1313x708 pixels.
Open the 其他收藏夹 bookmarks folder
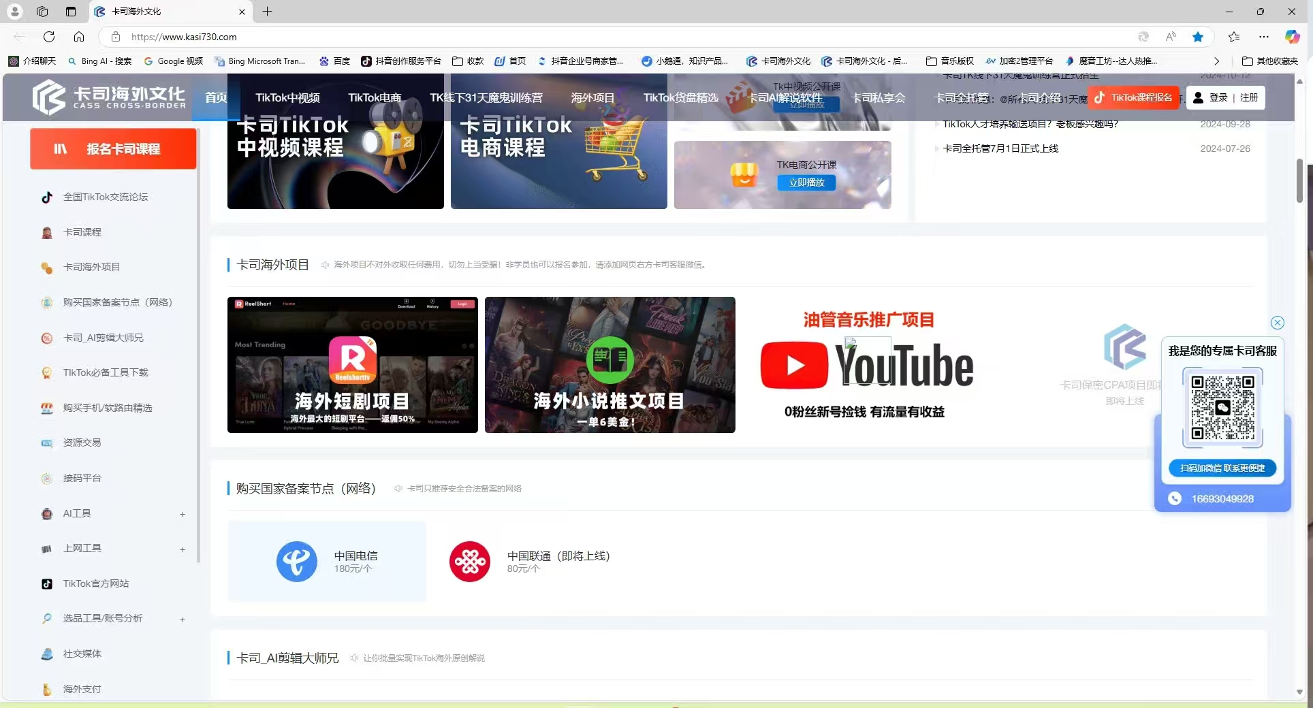click(x=1270, y=61)
